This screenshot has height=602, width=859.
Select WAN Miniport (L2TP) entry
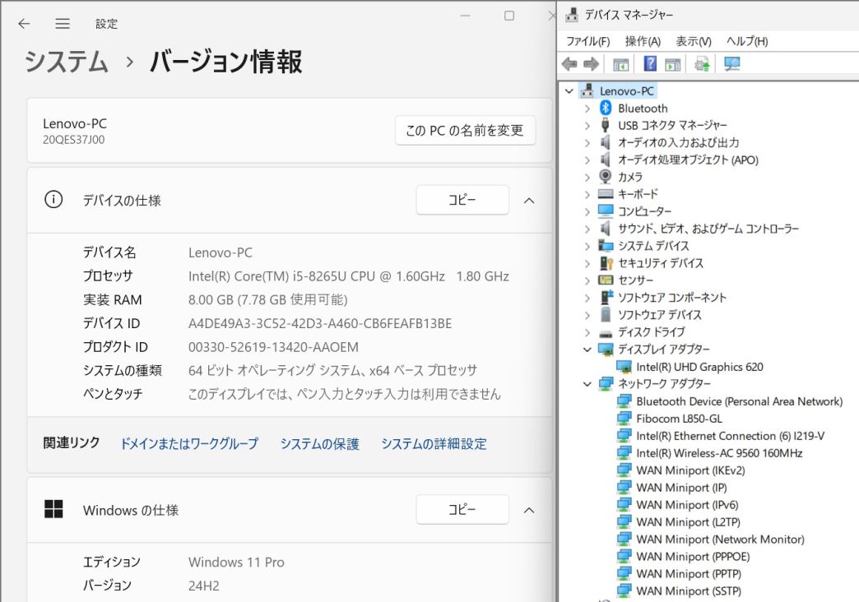(x=688, y=522)
